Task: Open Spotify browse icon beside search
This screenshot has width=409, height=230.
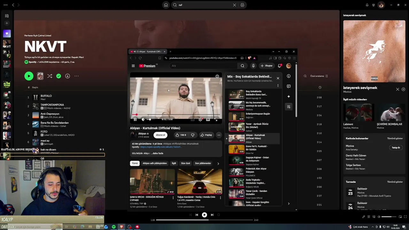Action: click(242, 5)
